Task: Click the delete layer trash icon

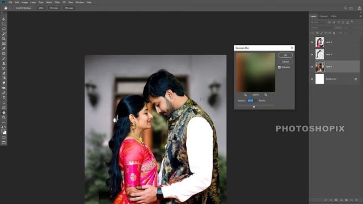Action: (357, 200)
